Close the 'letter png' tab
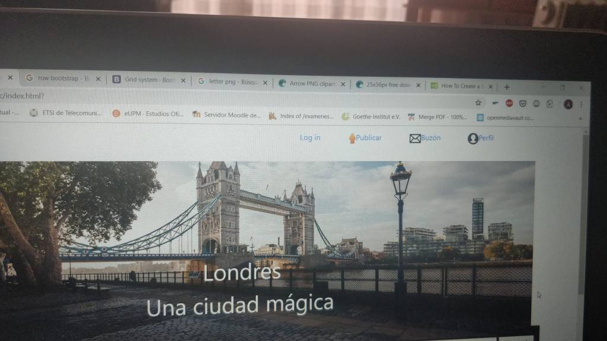Viewport: 607px width, 341px height. 265,82
